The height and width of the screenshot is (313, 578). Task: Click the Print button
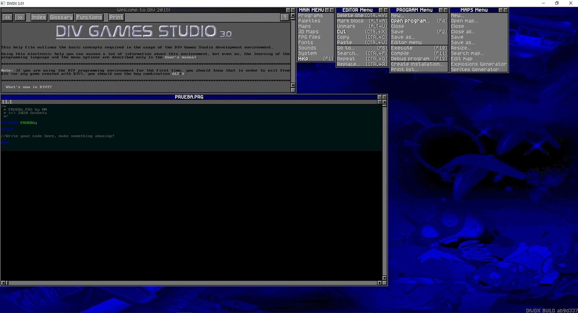pos(116,17)
